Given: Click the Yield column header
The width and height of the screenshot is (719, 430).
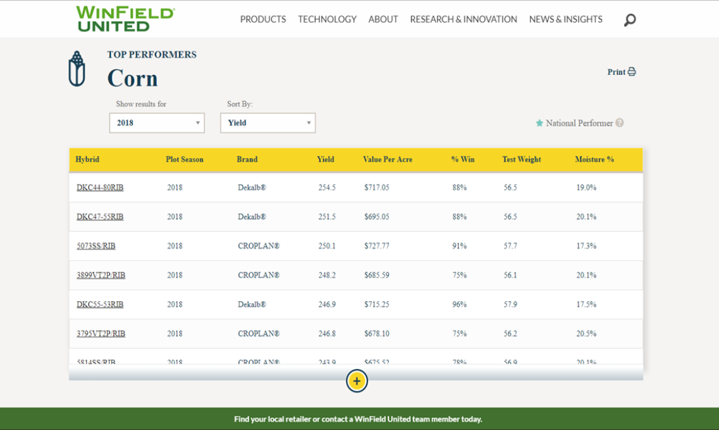Looking at the screenshot, I should (325, 160).
